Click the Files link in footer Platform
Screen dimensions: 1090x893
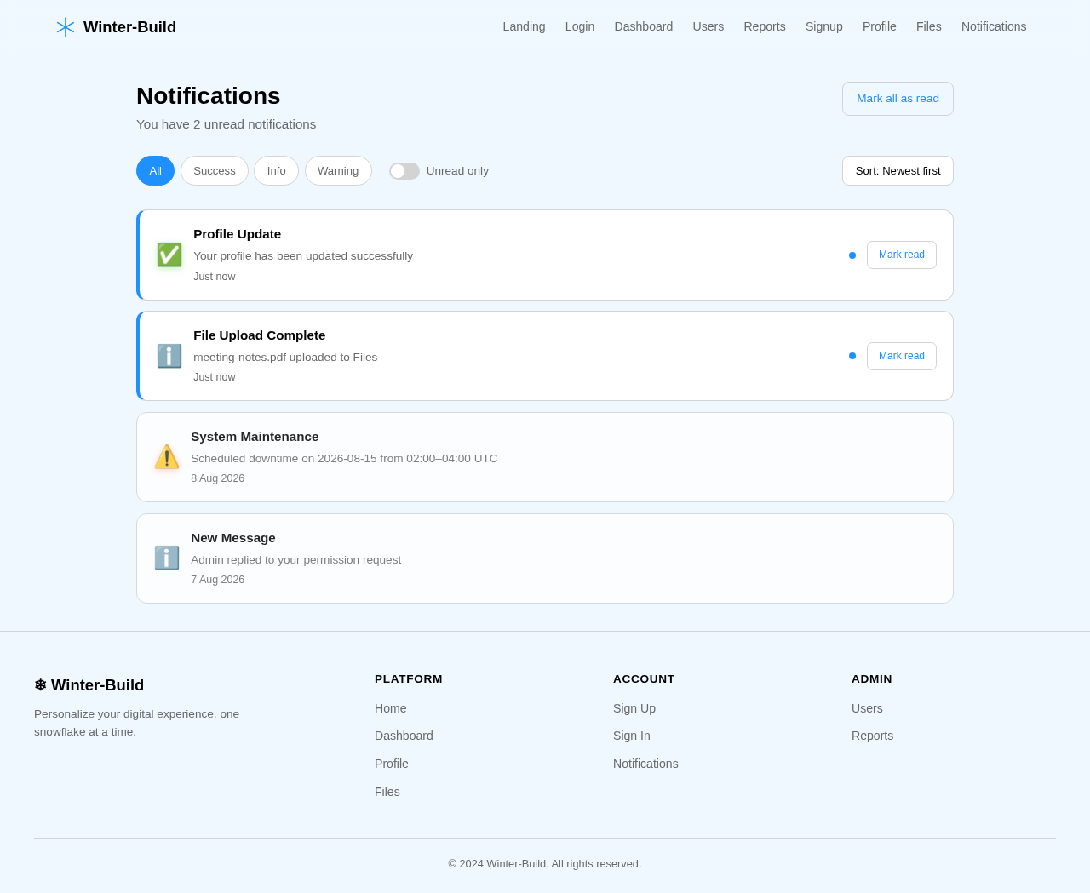[x=387, y=792]
